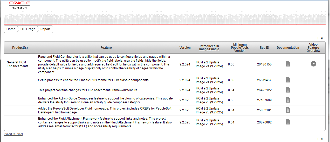Sort by Minimum PeopleTools Version header

[240, 48]
